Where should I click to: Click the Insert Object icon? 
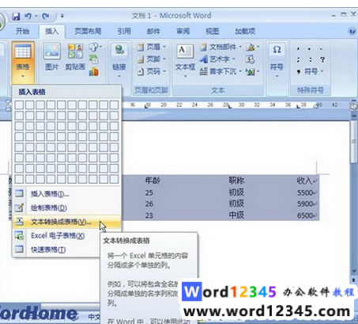point(250,71)
